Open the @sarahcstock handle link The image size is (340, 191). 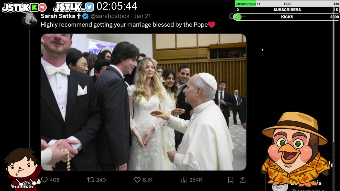[110, 16]
